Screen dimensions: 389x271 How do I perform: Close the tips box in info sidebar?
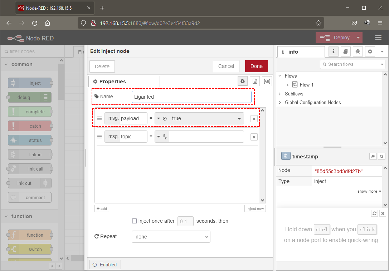click(x=383, y=213)
